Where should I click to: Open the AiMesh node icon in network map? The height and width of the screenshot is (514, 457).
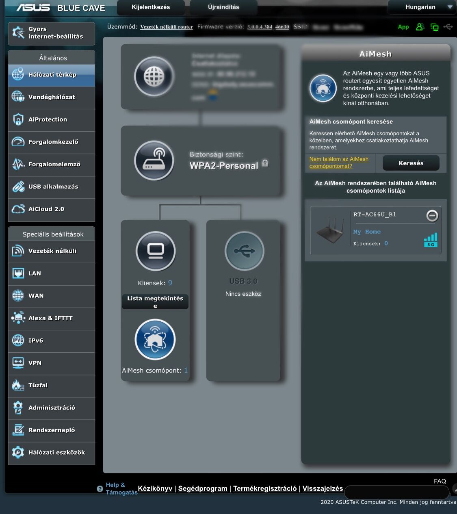click(155, 340)
